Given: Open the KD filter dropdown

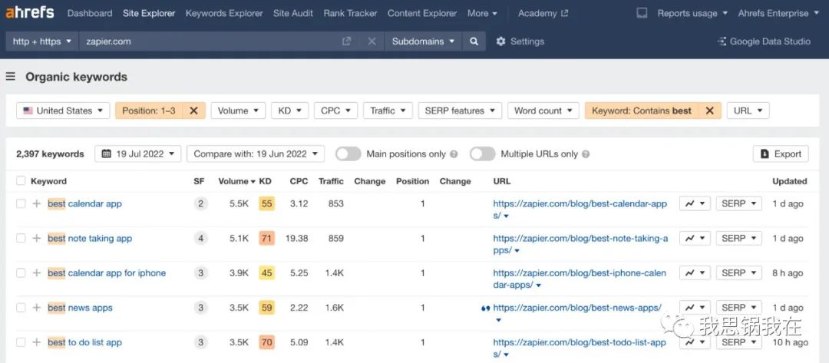Looking at the screenshot, I should pyautogui.click(x=289, y=111).
